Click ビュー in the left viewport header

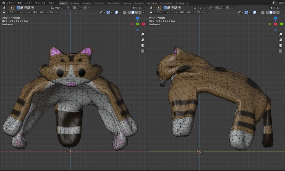click(27, 12)
